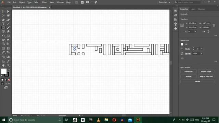Select the Mesh tool

[3, 49]
